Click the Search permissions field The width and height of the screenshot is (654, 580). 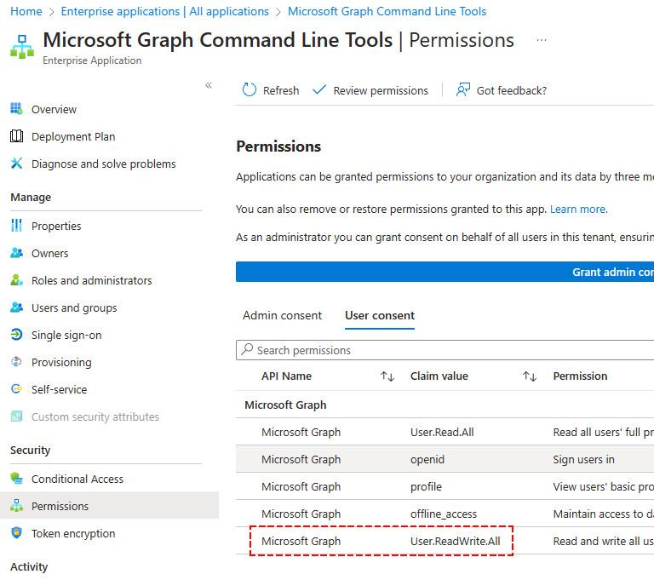click(445, 350)
